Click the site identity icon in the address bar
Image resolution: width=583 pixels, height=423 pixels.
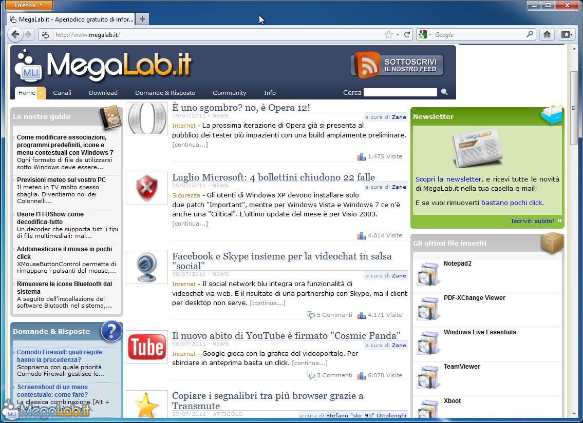pos(45,34)
